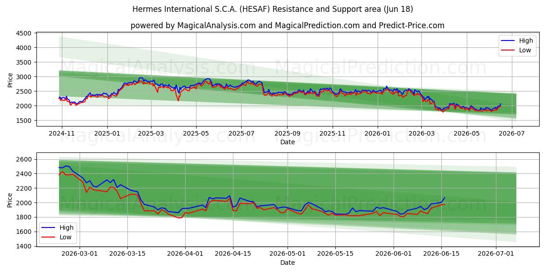Viewport: 546px width, 273px height.
Task: Click the 'Price' axis label of the lower chart
Action: [10, 200]
